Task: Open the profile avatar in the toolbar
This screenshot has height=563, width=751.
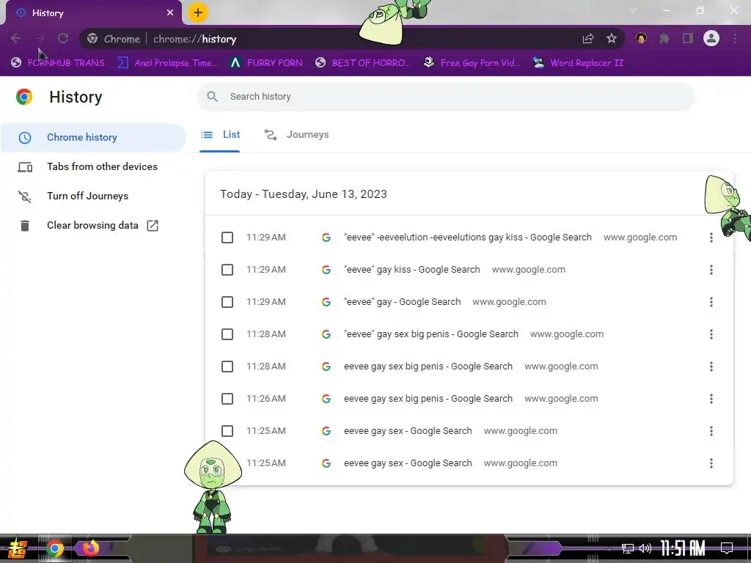Action: pos(711,39)
